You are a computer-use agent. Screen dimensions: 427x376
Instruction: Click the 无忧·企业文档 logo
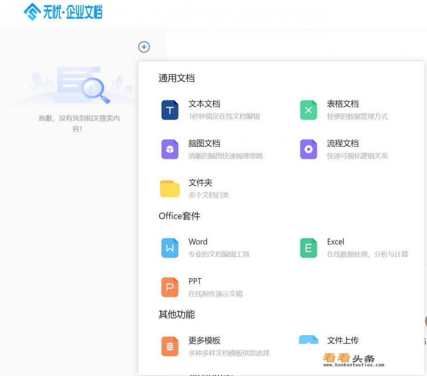(x=63, y=12)
